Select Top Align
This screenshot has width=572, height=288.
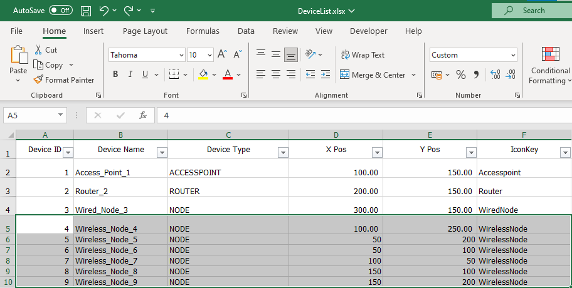pos(261,54)
